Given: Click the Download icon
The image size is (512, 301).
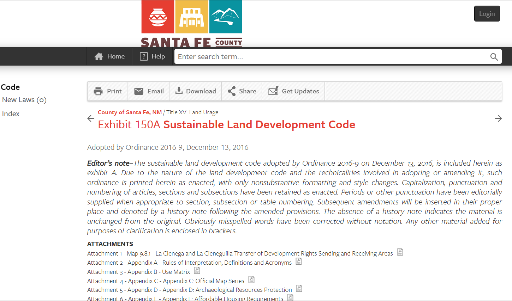Looking at the screenshot, I should tap(179, 91).
